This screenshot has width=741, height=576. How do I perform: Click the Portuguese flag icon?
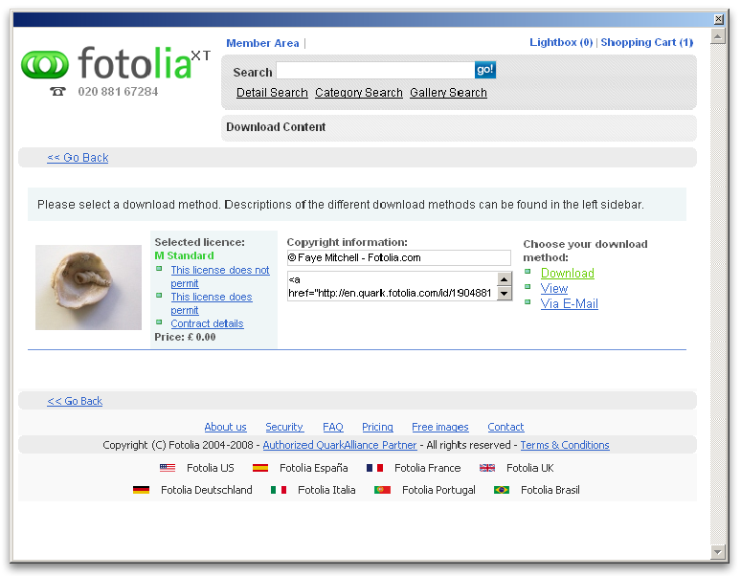coord(382,490)
